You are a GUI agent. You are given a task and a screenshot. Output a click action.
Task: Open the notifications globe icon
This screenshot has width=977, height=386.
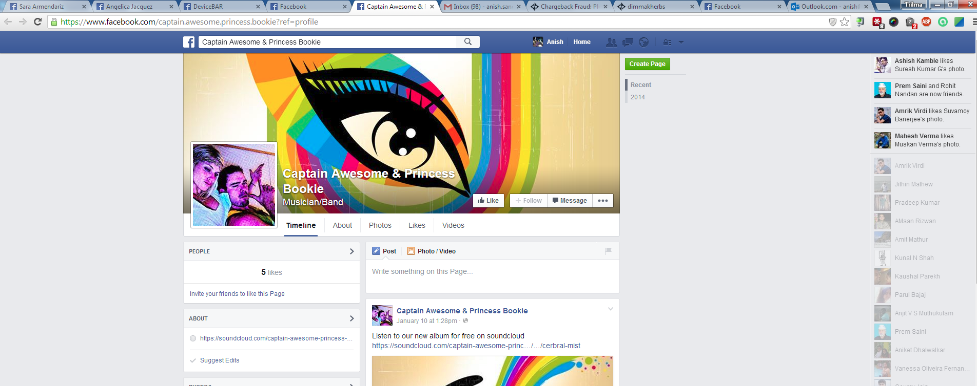tap(644, 42)
